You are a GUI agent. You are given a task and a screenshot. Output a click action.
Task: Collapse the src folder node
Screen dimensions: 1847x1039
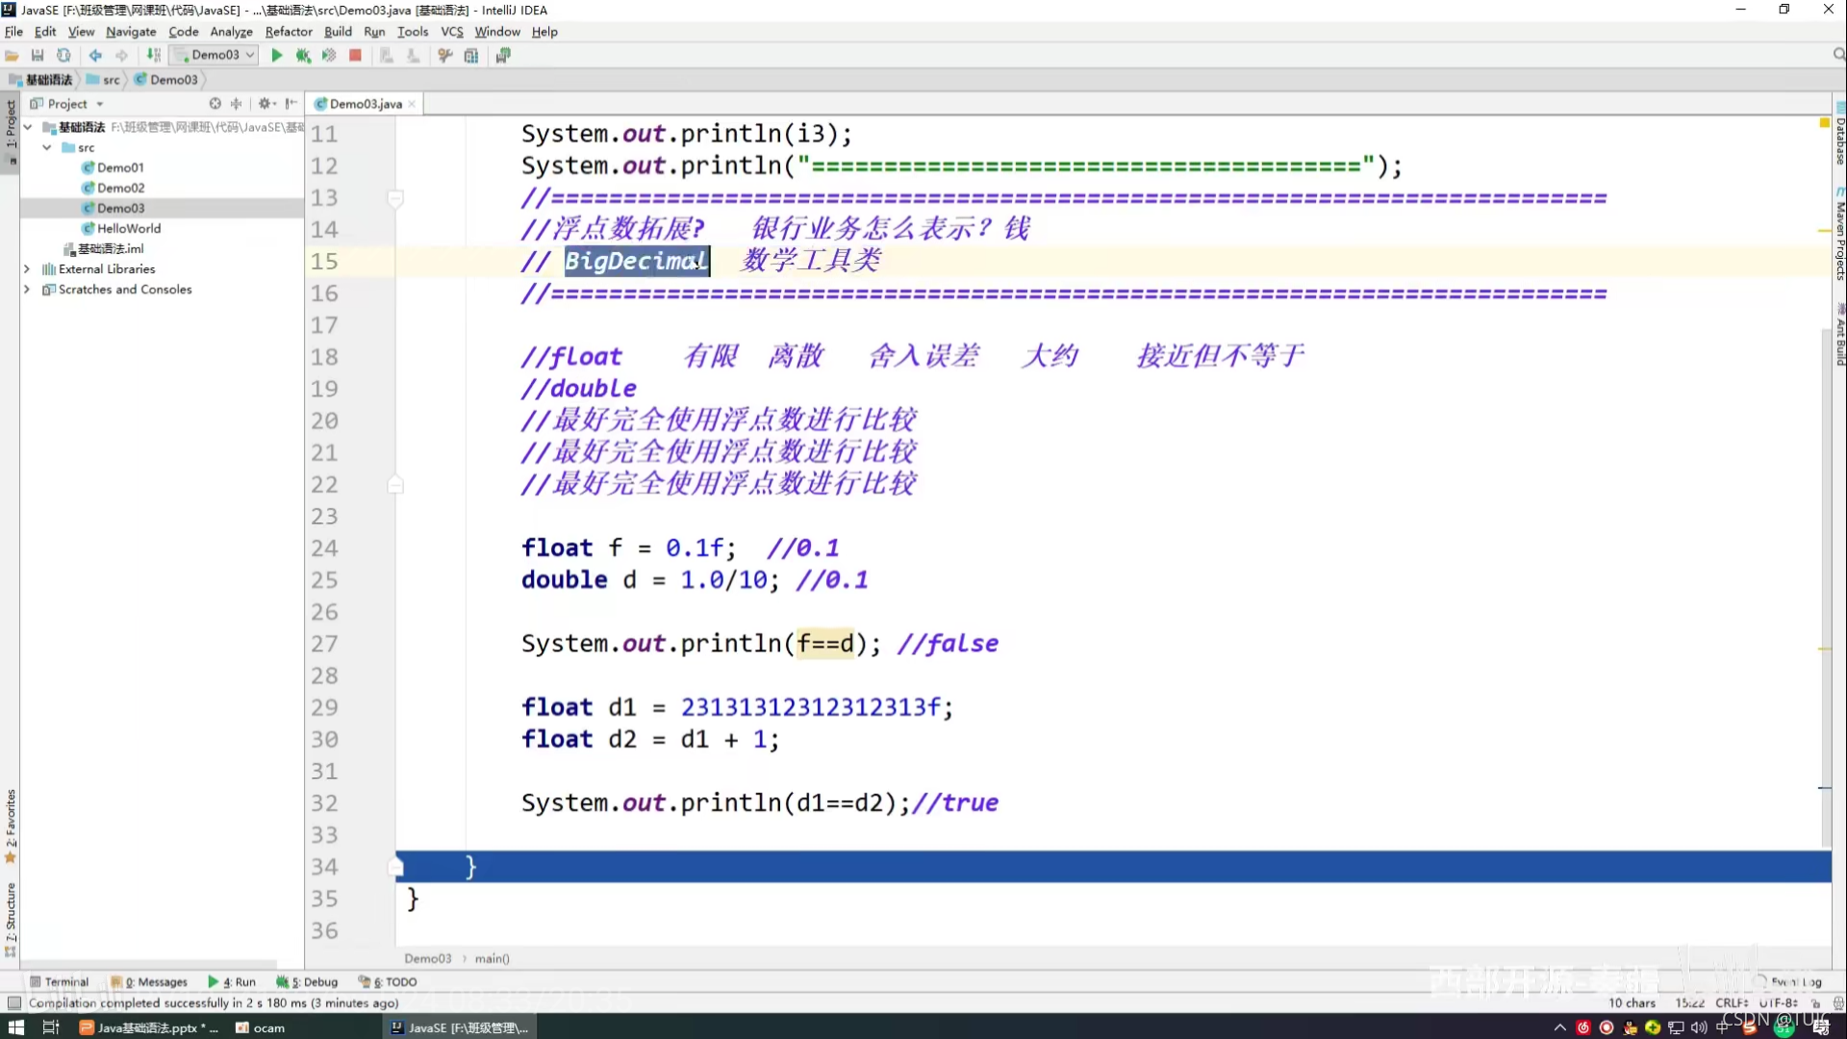(47, 147)
